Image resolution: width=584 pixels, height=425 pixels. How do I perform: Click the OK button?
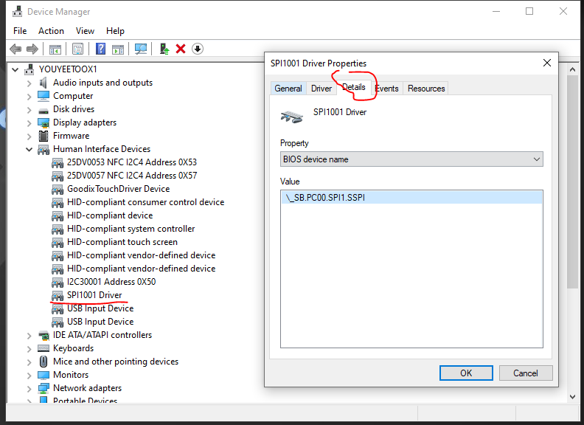coord(466,373)
